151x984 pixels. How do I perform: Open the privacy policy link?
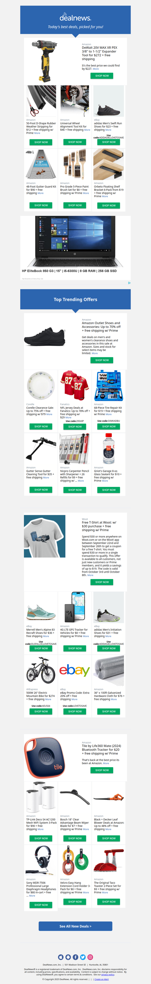(x=108, y=974)
